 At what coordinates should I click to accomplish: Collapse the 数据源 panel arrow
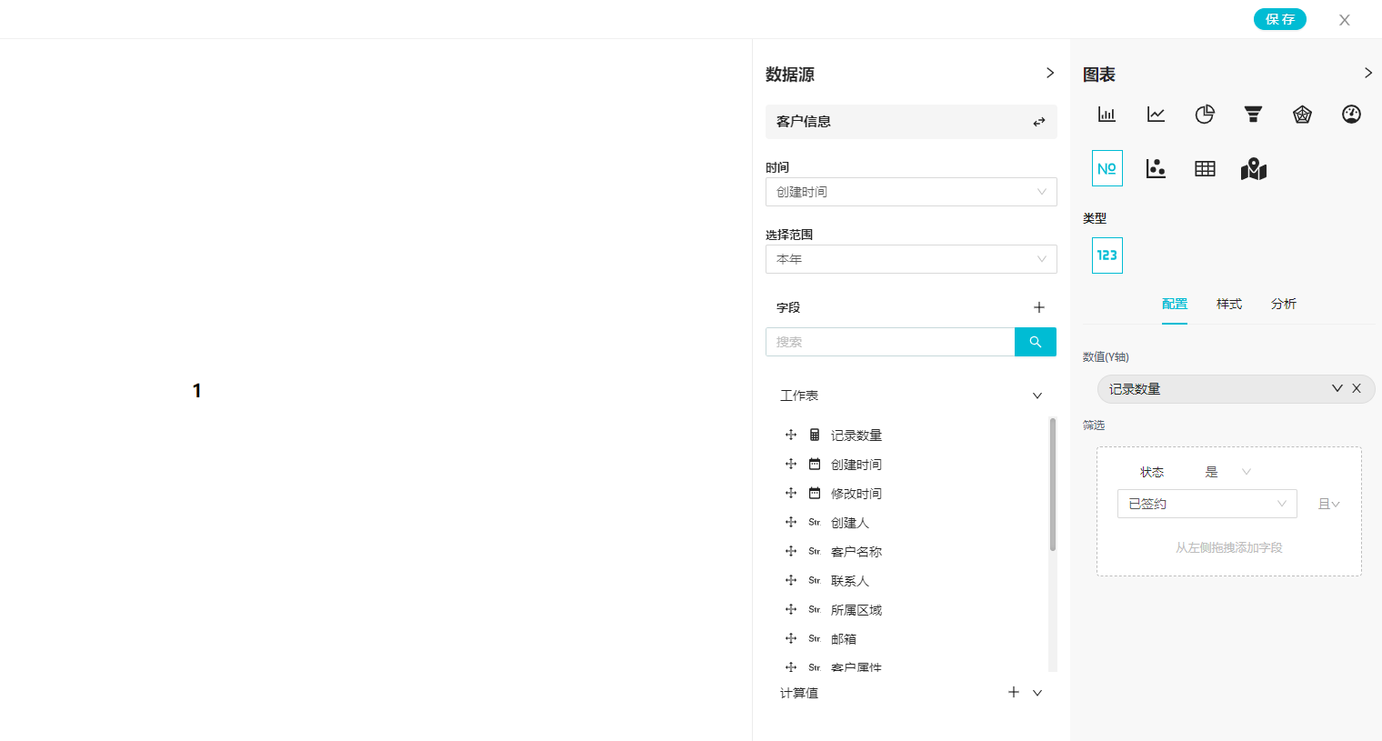[1050, 73]
